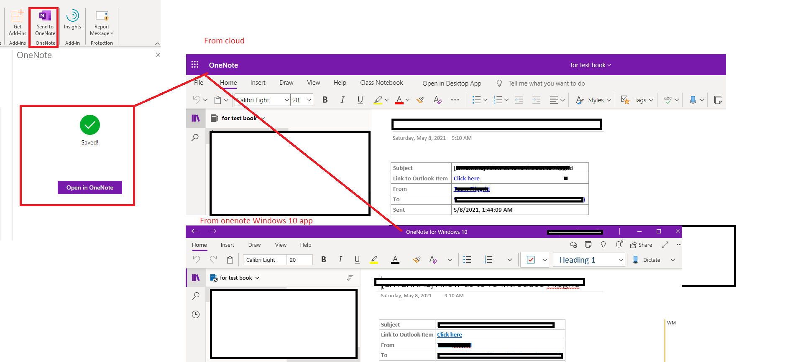
Task: Toggle Underline in OneNote for Windows 10
Action: [x=357, y=260]
